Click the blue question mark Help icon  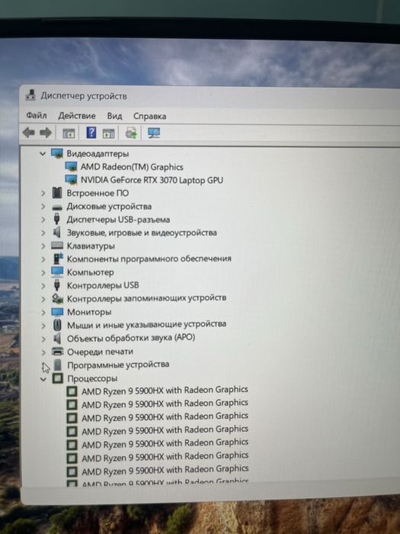coord(91,133)
